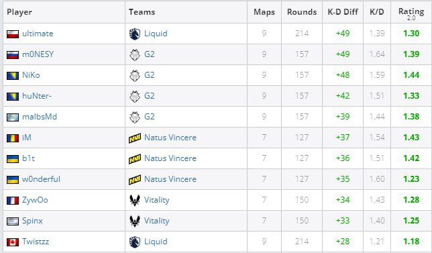The width and height of the screenshot is (432, 253).
Task: Sort table by Maps column header
Action: tap(264, 12)
